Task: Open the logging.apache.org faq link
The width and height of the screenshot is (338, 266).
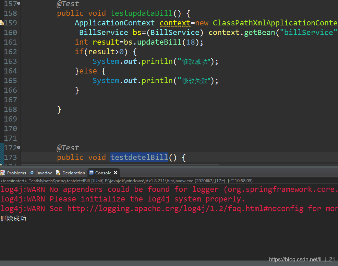Action: [185, 209]
